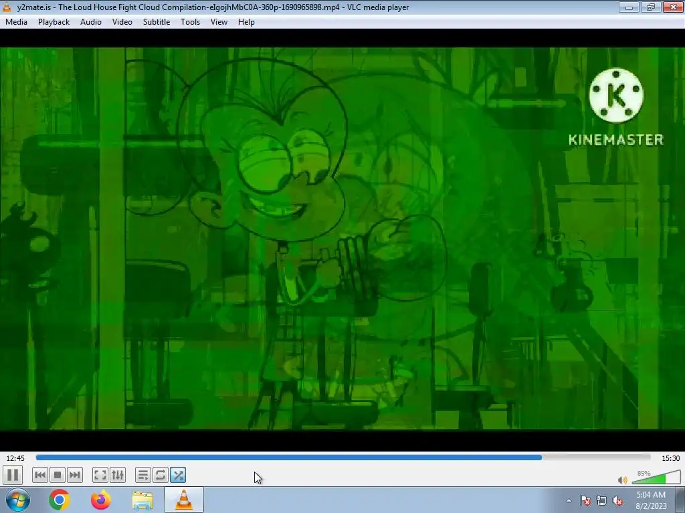Toggle the playlist view
This screenshot has width=685, height=513.
[143, 475]
